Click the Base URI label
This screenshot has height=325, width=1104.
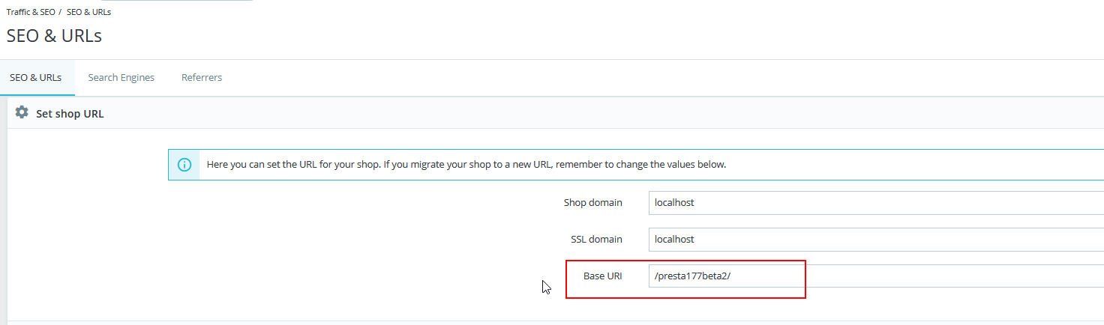[602, 276]
